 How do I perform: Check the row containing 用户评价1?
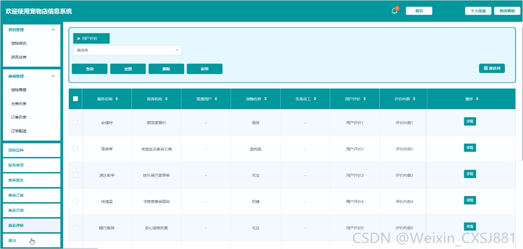pyautogui.click(x=76, y=123)
